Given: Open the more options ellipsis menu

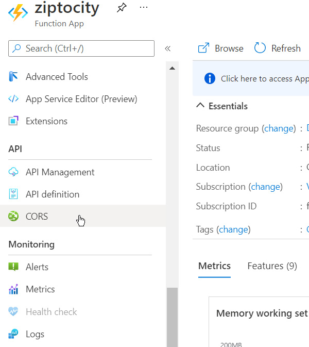Looking at the screenshot, I should tap(144, 8).
